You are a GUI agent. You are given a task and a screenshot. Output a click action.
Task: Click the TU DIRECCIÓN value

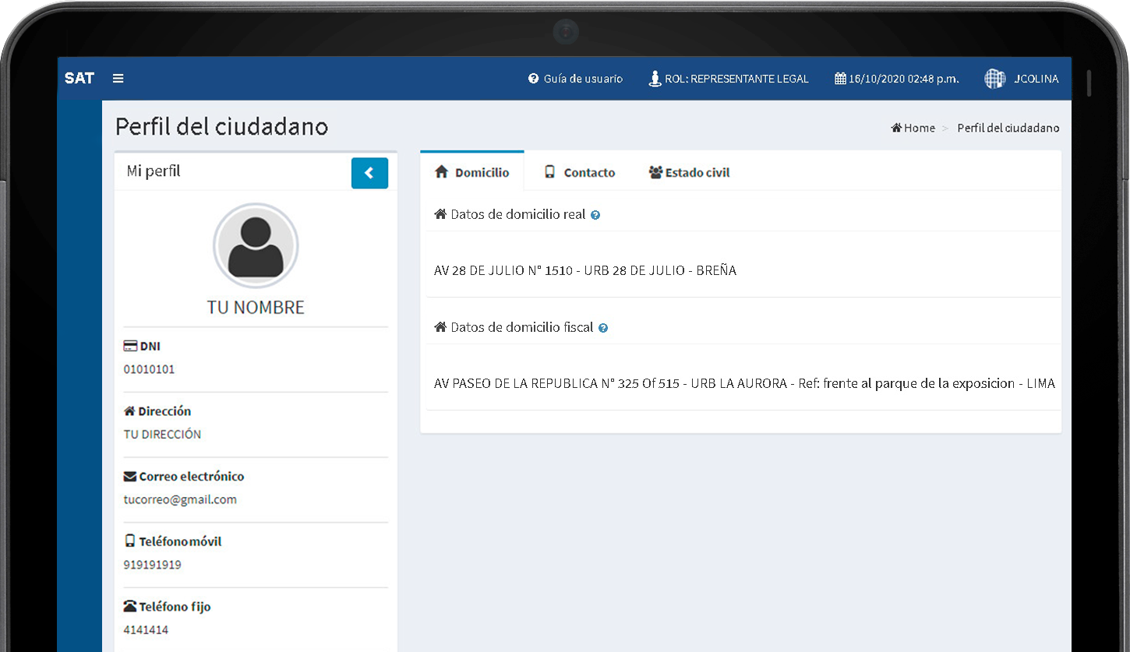tap(162, 435)
